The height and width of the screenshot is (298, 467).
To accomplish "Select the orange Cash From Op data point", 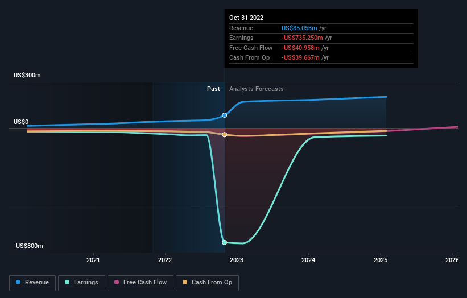I will (225, 135).
